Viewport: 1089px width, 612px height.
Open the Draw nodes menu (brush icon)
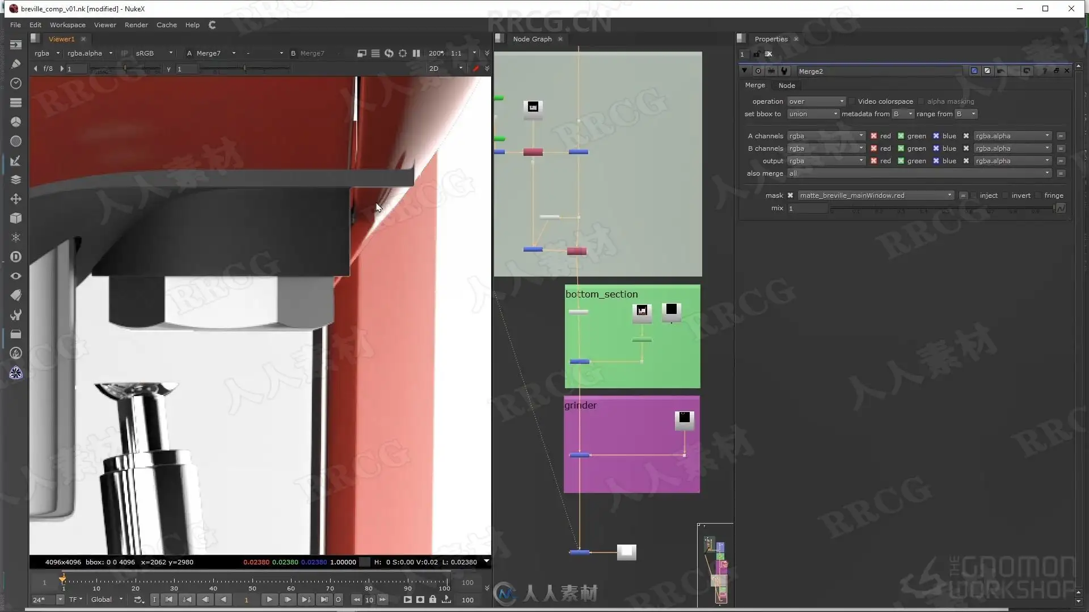[16, 64]
